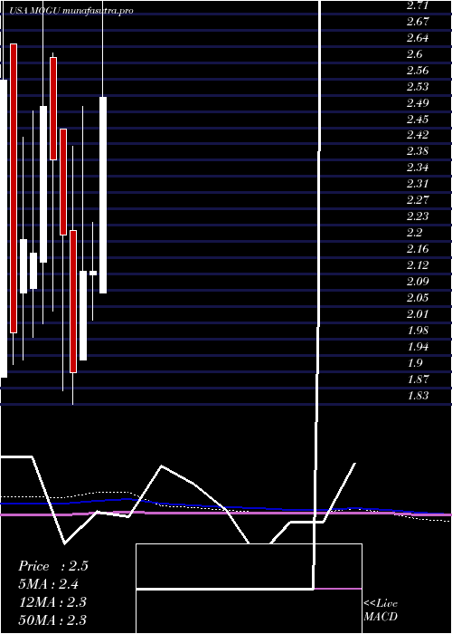The height and width of the screenshot is (634, 452).
Task: Click the small doji candle near 2.12
Action: click(x=93, y=273)
